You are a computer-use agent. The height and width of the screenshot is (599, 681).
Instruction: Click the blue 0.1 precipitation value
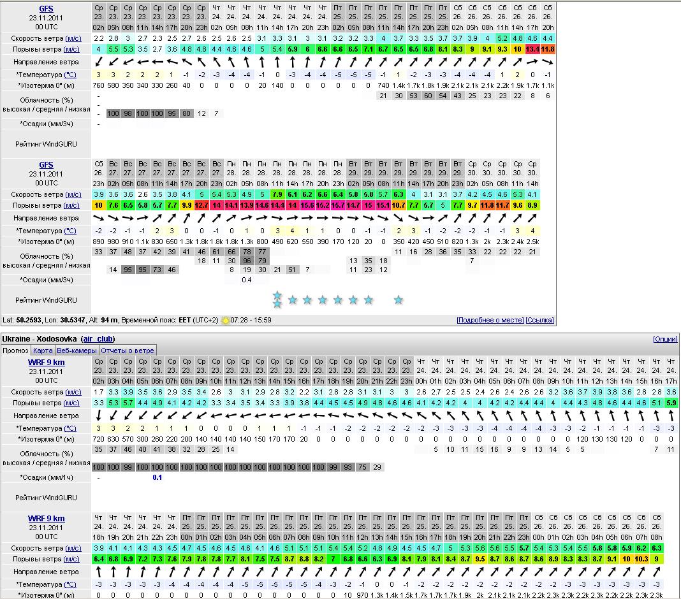[x=157, y=477]
